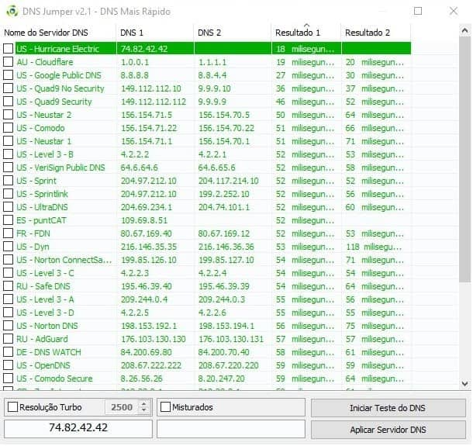The height and width of the screenshot is (446, 473).
Task: Decrease the turbo value with down spinner arrow
Action: 144,410
